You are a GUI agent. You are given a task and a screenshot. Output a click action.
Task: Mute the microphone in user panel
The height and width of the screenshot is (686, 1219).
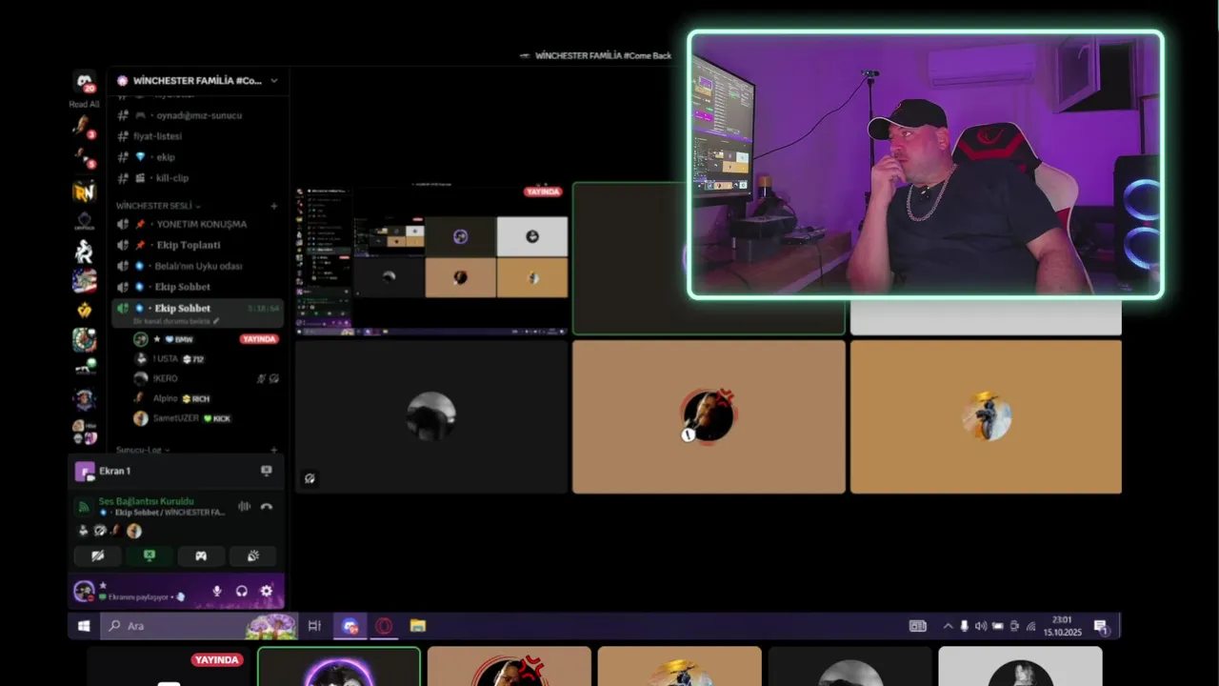point(217,591)
